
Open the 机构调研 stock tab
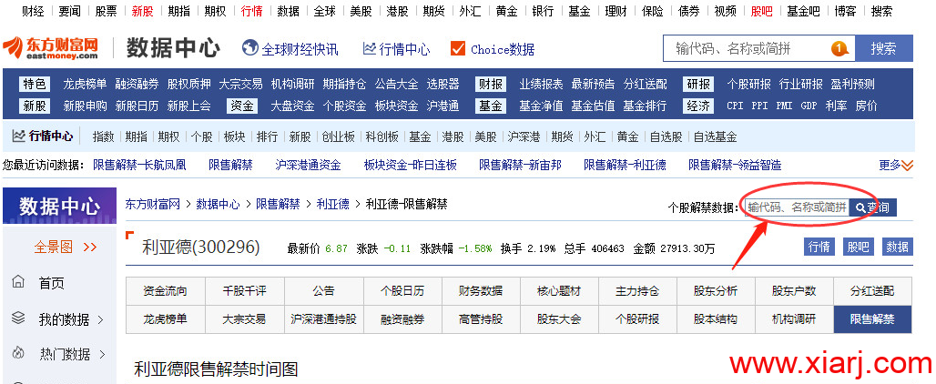click(794, 319)
